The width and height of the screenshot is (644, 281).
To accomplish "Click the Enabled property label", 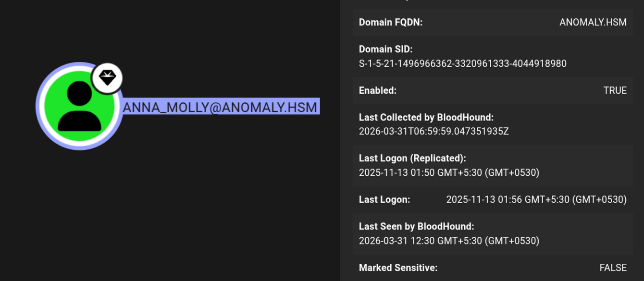I will click(377, 90).
